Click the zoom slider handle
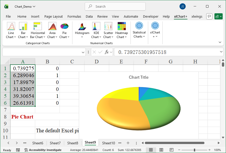 (x=195, y=150)
